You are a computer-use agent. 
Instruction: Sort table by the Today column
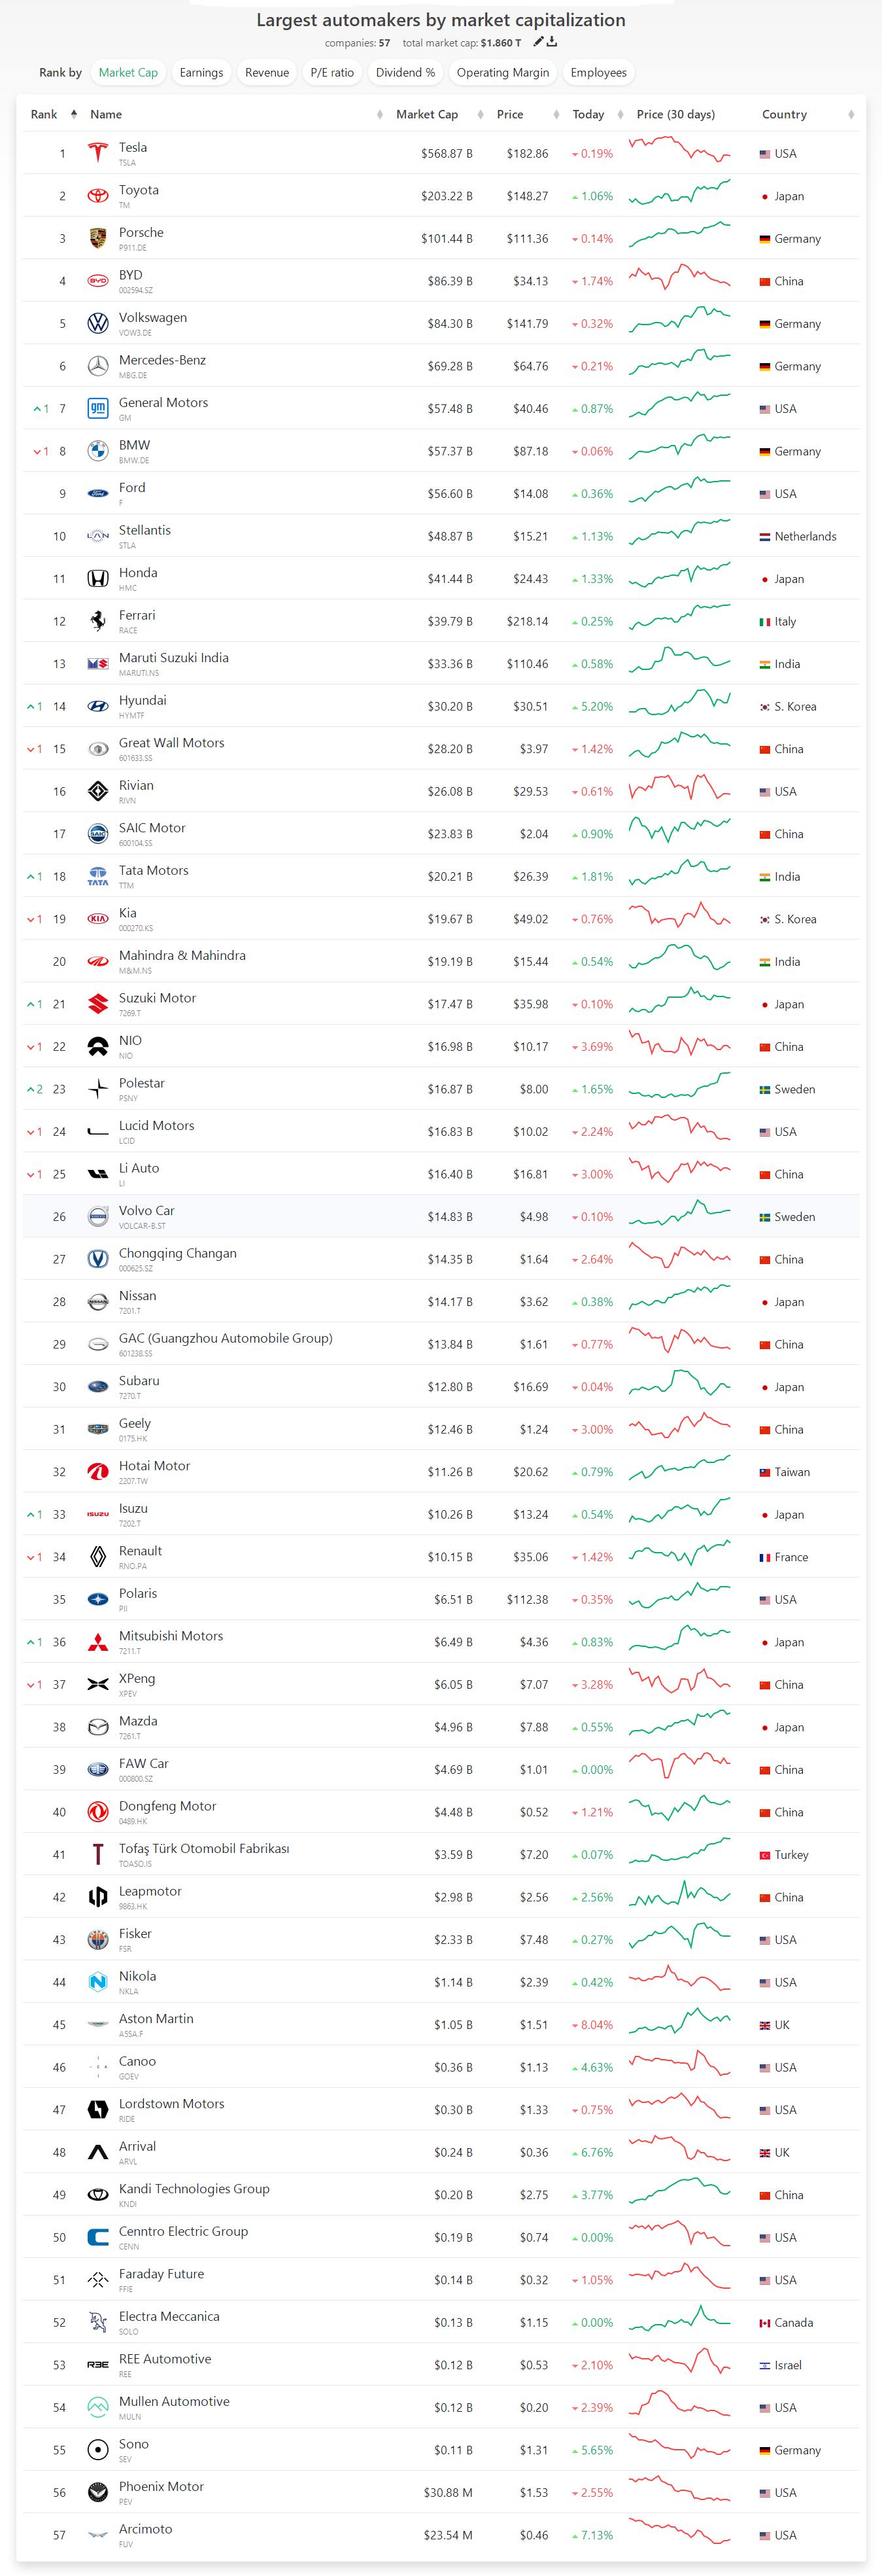pos(588,115)
